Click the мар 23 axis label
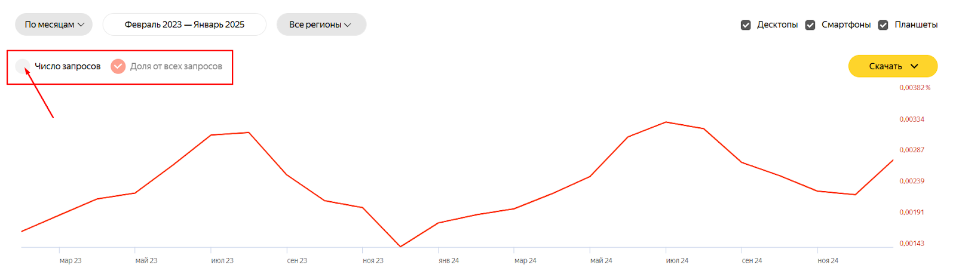The height and width of the screenshot is (280, 956). pyautogui.click(x=71, y=260)
